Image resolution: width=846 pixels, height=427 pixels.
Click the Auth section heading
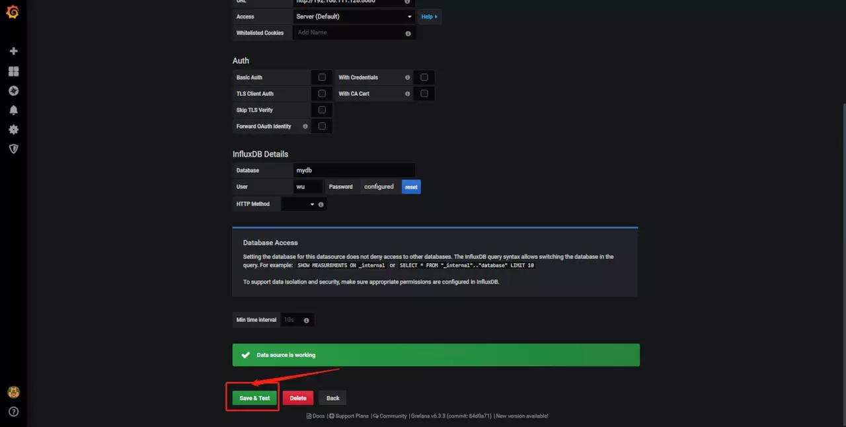click(241, 61)
